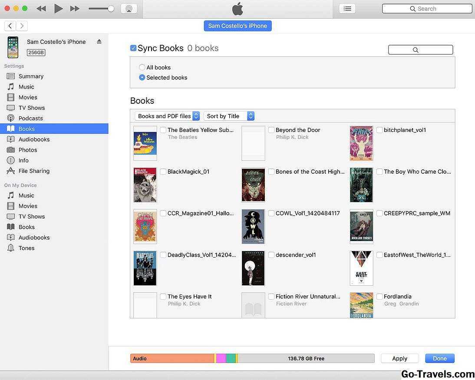The image size is (475, 380).
Task: Eject Sam Costello's iPhone
Action: pos(99,42)
